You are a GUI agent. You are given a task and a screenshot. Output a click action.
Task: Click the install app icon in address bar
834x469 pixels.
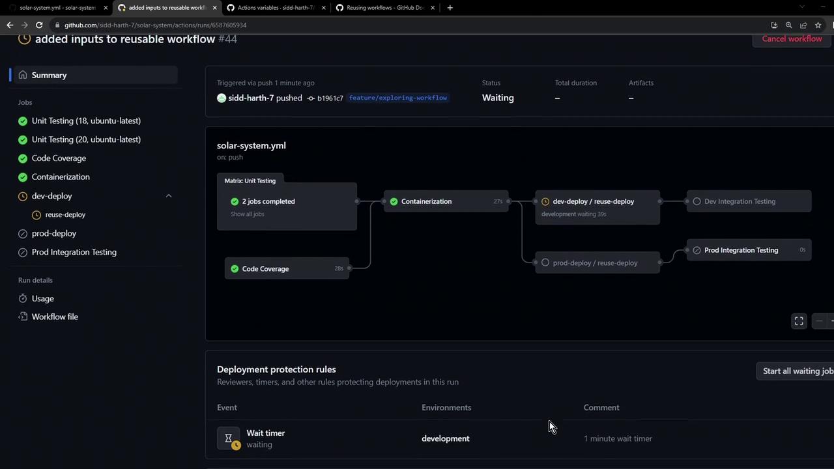tap(774, 25)
